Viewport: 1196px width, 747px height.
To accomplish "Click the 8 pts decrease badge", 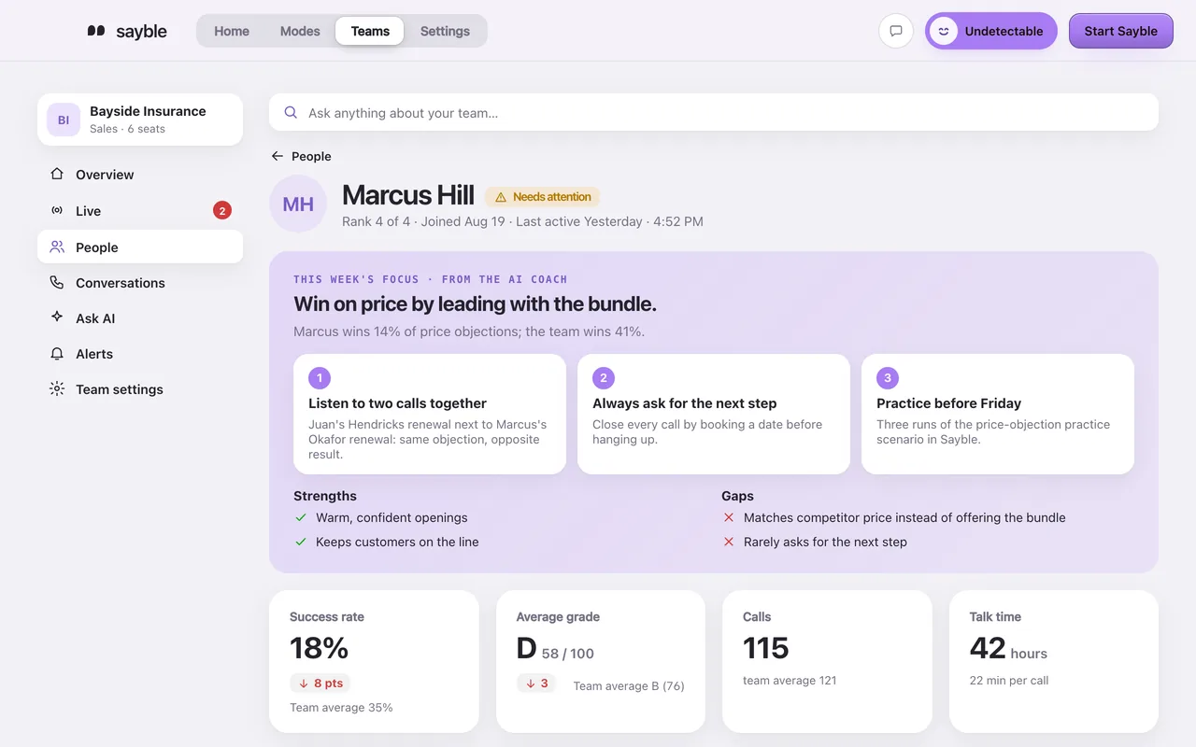I will [x=320, y=684].
